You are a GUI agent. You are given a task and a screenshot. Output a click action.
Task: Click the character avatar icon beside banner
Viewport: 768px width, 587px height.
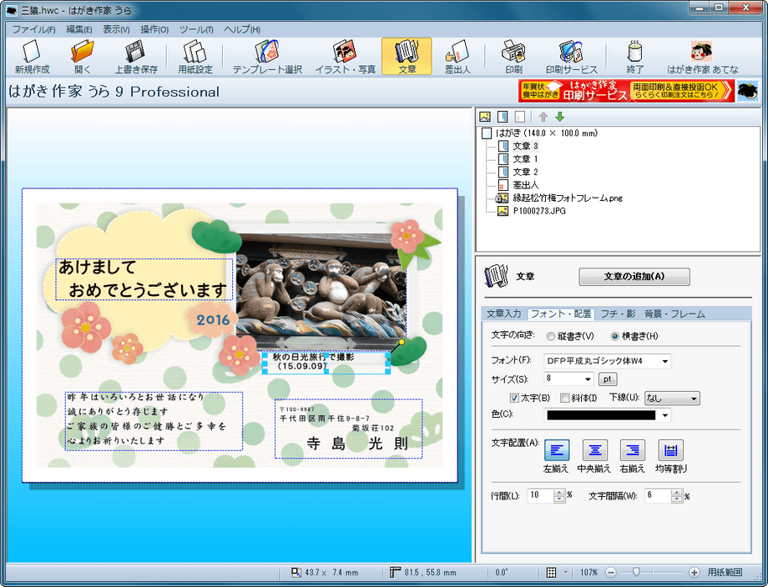click(x=747, y=91)
